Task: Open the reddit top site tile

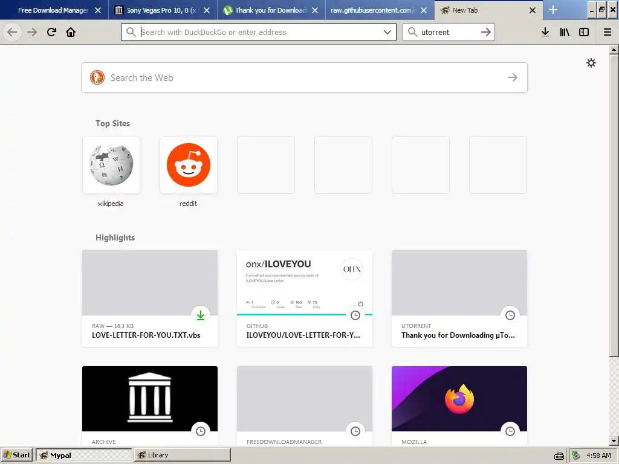Action: pyautogui.click(x=189, y=165)
